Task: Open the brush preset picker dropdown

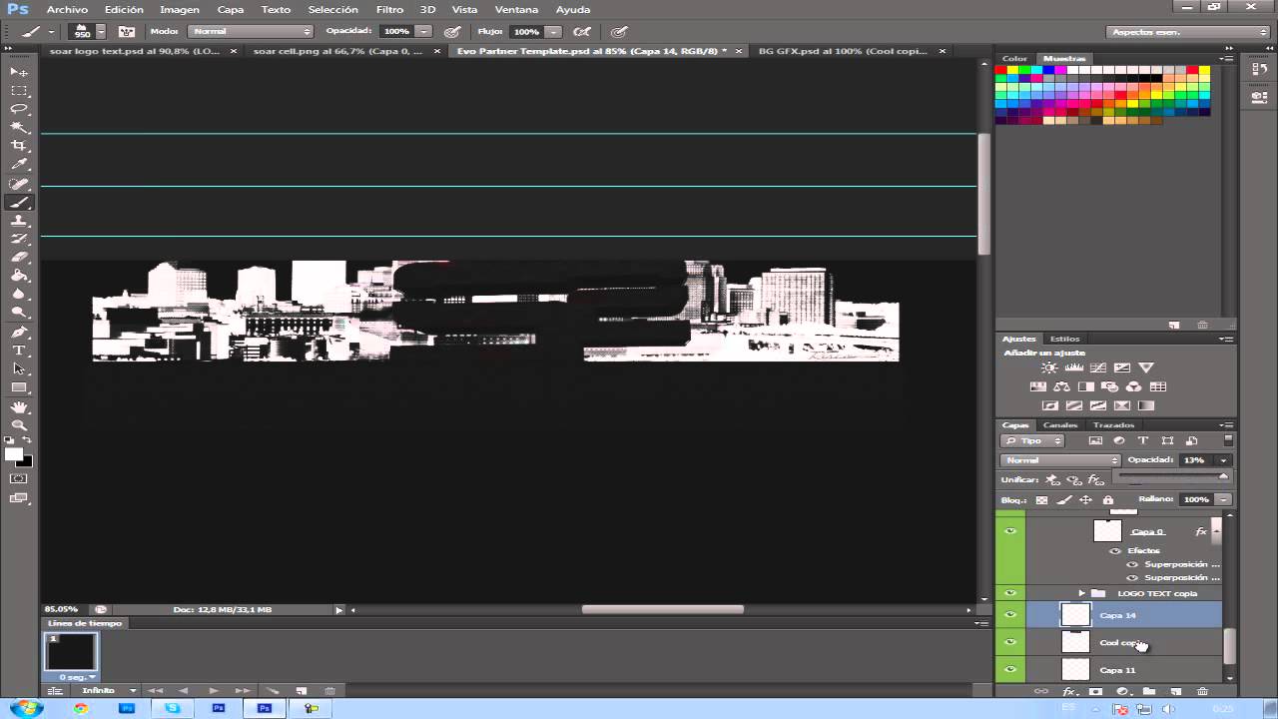Action: tap(101, 32)
